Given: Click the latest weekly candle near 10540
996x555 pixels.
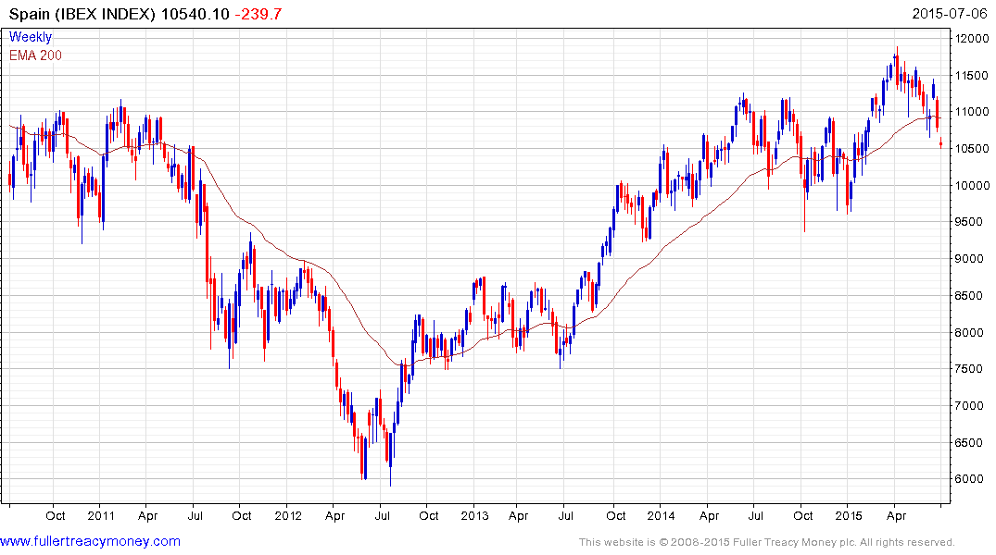Looking at the screenshot, I should [x=940, y=144].
